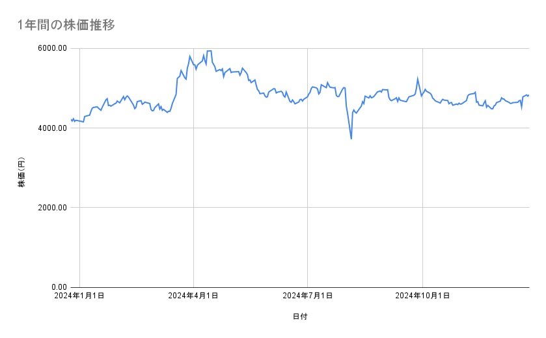Click the leftmost starting point of the line
This screenshot has width=546, height=338.
(x=71, y=119)
